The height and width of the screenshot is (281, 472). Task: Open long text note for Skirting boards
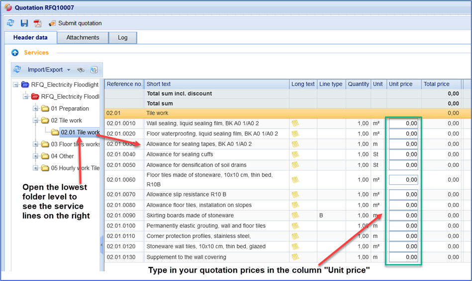pyautogui.click(x=295, y=215)
